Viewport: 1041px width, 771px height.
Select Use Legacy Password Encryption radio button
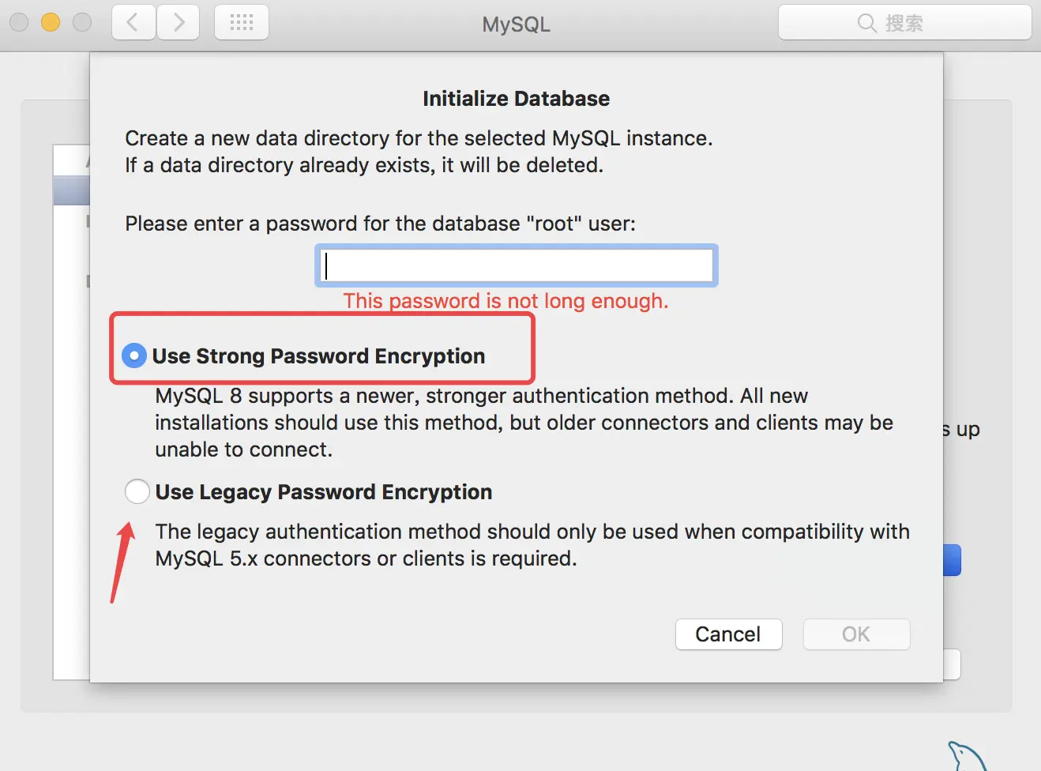(x=137, y=491)
